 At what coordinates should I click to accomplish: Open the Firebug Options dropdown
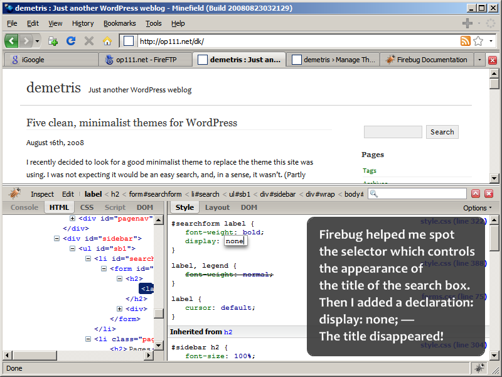tap(477, 208)
